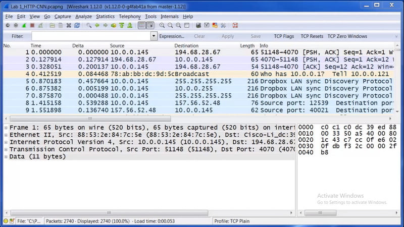Expand the Transmission Control Protocol row
The width and height of the screenshot is (404, 227).
tap(6, 149)
